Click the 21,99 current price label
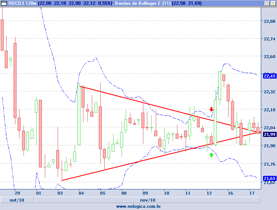 coord(270,134)
